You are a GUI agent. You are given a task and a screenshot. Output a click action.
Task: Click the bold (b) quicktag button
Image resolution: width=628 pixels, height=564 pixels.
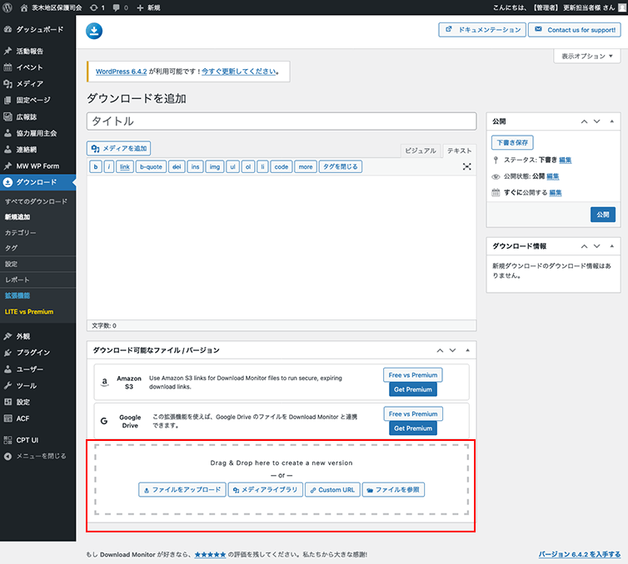(x=96, y=166)
